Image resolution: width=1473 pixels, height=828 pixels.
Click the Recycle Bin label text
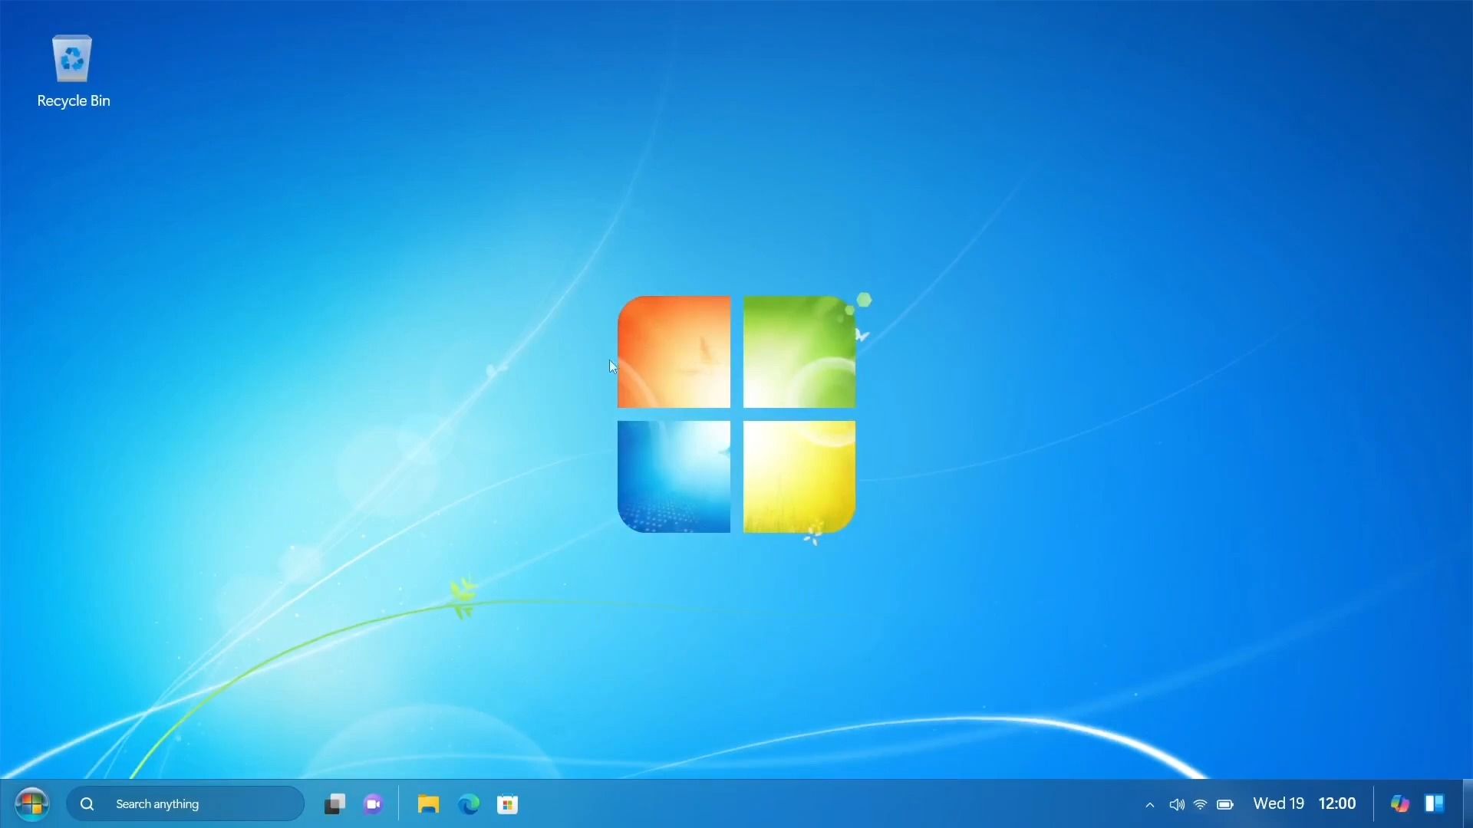point(73,100)
